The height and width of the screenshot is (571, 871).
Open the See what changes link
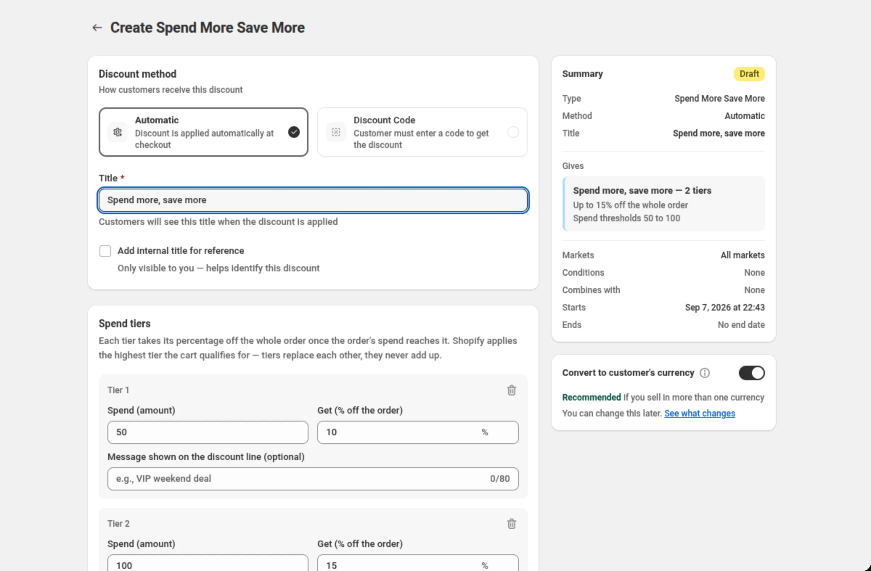[699, 413]
